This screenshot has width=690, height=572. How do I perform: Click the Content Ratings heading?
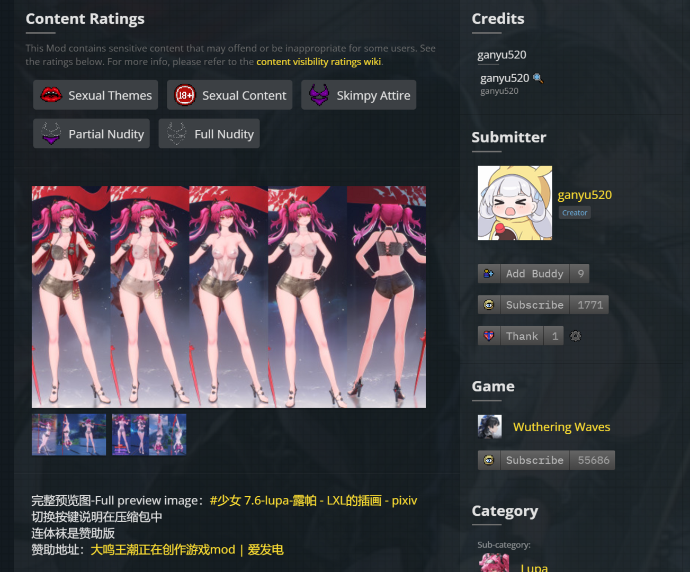[x=85, y=19]
